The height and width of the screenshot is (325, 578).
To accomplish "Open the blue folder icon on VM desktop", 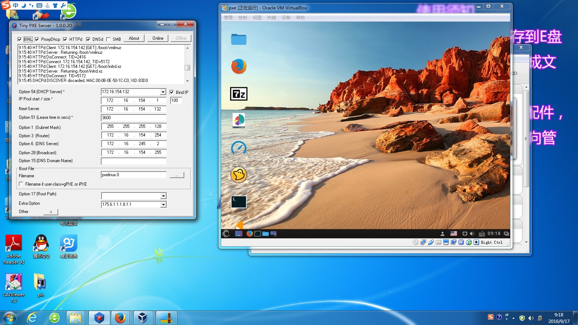I will 238,39.
